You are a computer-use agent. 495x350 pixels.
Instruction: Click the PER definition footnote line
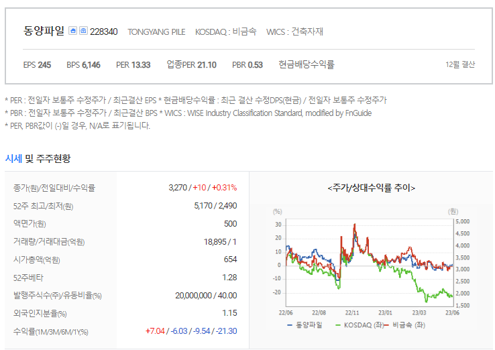point(196,101)
